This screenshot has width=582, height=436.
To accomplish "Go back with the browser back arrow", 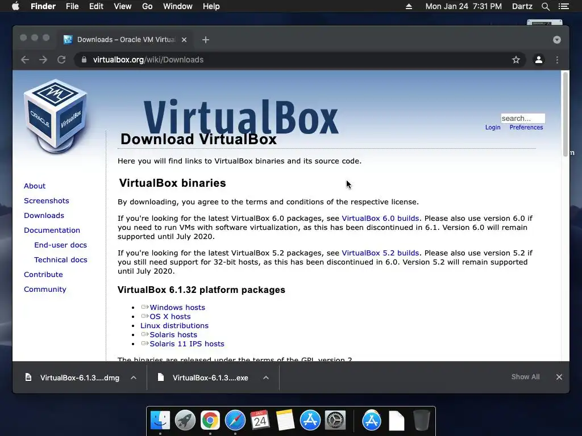I will pyautogui.click(x=25, y=60).
